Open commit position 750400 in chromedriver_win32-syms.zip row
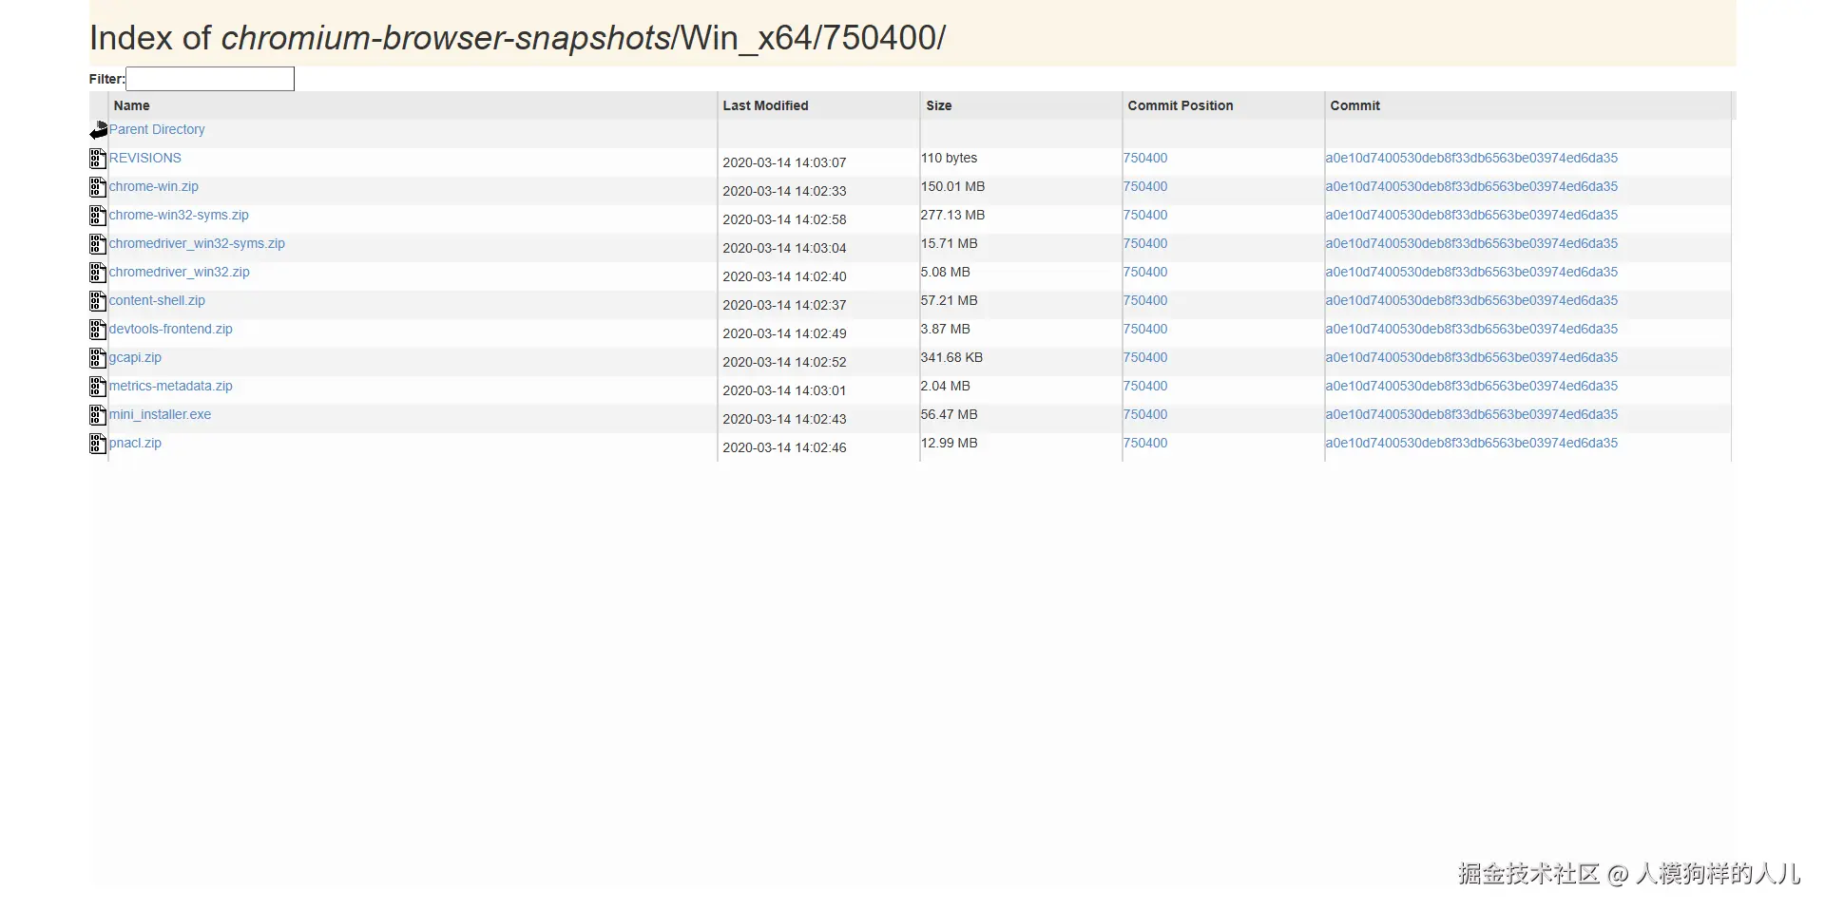 [x=1145, y=243]
